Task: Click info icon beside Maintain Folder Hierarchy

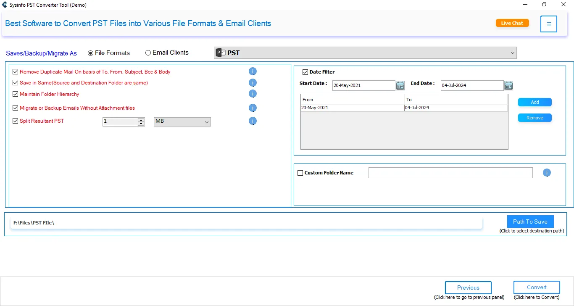Action: coord(253,94)
